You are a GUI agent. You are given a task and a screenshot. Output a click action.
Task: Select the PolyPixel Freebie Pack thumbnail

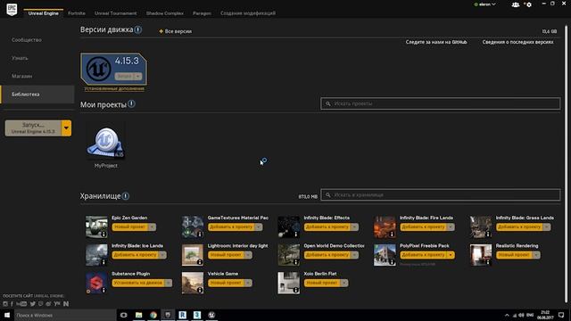tap(385, 255)
